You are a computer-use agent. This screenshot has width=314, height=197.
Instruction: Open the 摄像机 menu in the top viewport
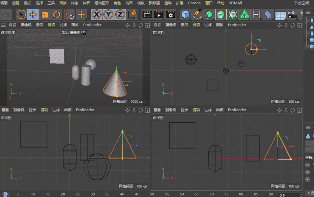click(x=170, y=25)
